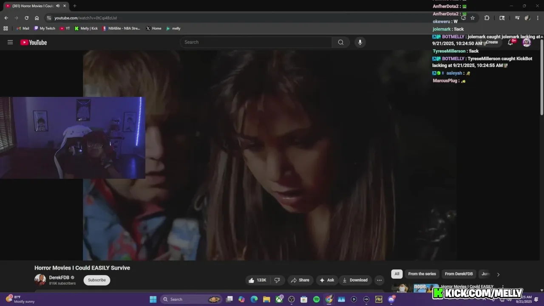Click the Windows taskbar search box
The width and height of the screenshot is (544, 306).
coord(190,299)
